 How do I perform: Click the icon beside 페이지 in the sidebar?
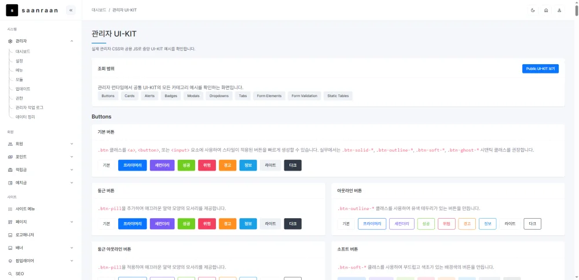(x=10, y=222)
